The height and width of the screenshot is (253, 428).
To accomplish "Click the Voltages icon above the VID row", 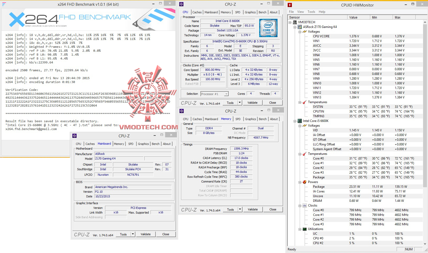I will coord(305,126).
